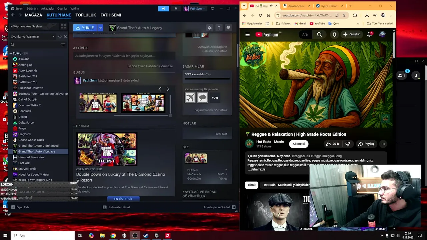Open Steam Görünüm menu

pyautogui.click(x=32, y=9)
